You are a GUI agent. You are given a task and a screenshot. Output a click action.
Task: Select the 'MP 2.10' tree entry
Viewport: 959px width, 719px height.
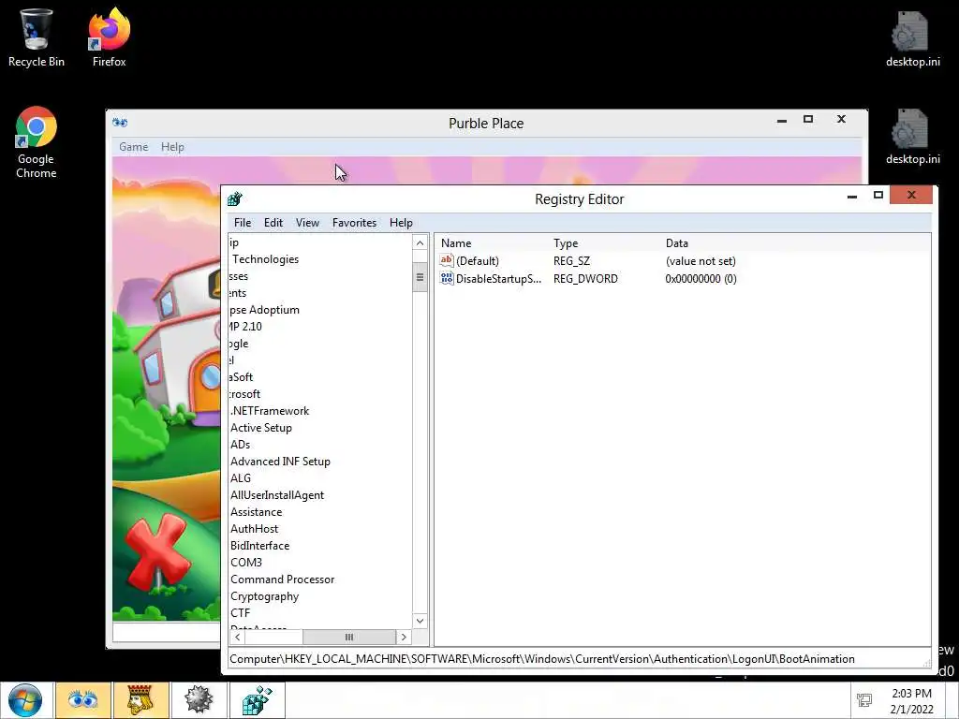point(246,327)
